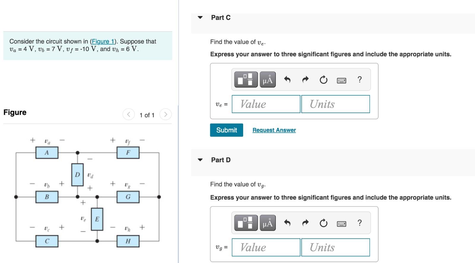
Task: Click the Request Answer link
Action: [x=274, y=130]
